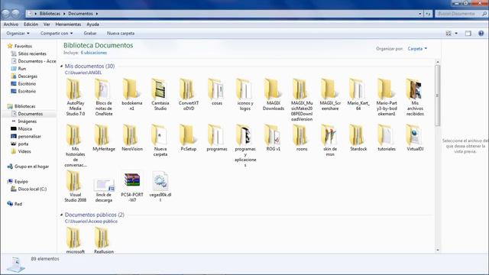489x275 pixels.
Task: Open the Stardock folder
Action: pos(358,137)
